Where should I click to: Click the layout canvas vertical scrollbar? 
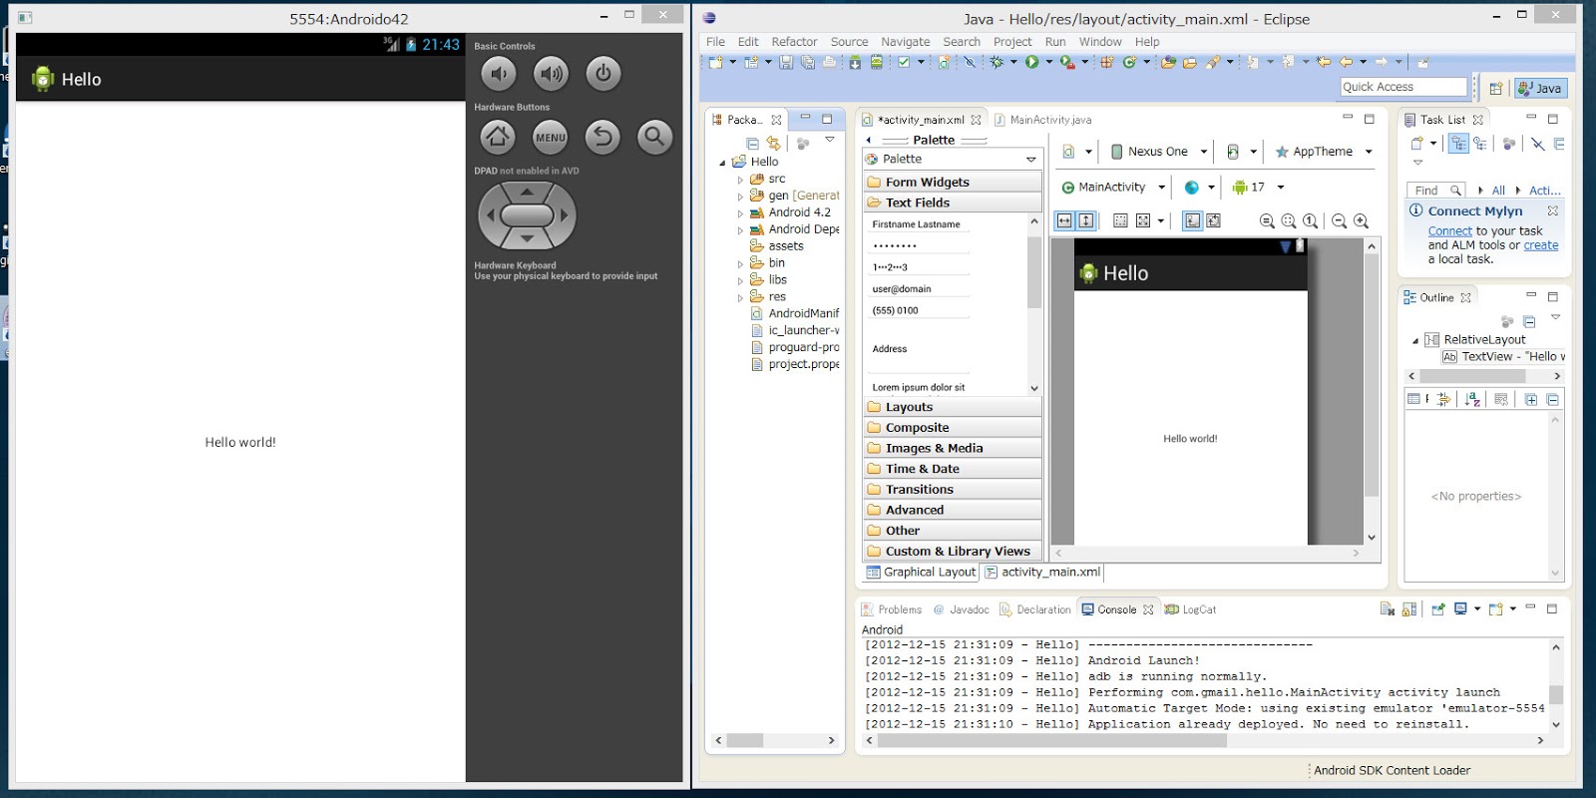click(x=1372, y=391)
